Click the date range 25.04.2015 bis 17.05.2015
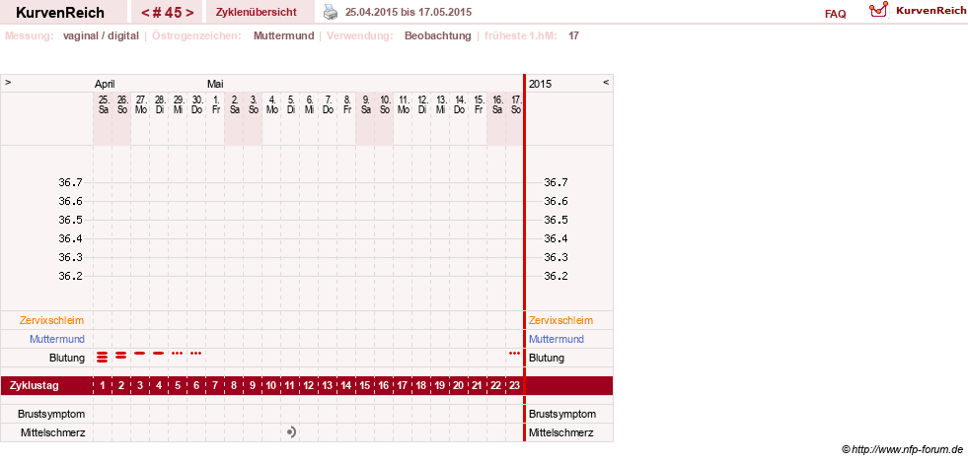 click(409, 12)
